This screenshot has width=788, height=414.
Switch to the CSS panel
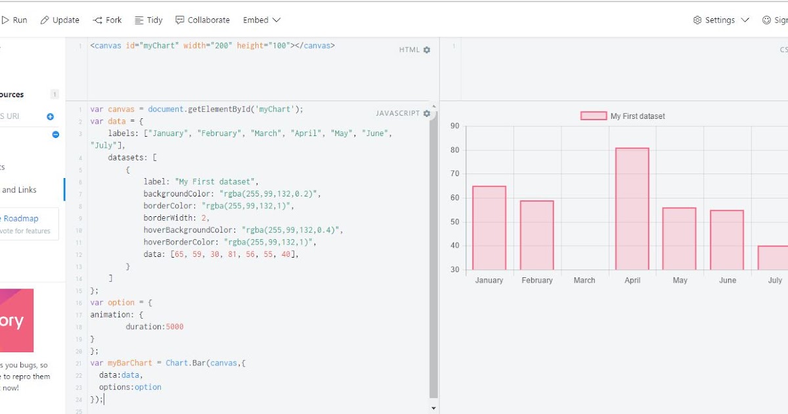(783, 49)
